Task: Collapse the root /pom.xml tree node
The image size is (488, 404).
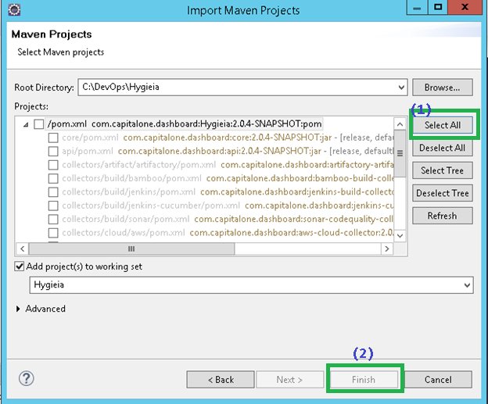Action: [x=27, y=123]
